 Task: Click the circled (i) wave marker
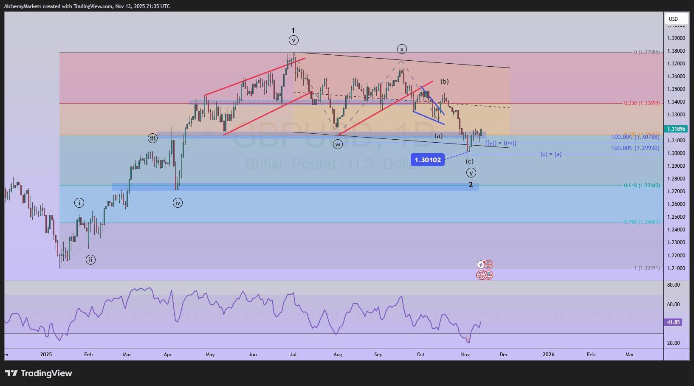tap(79, 203)
